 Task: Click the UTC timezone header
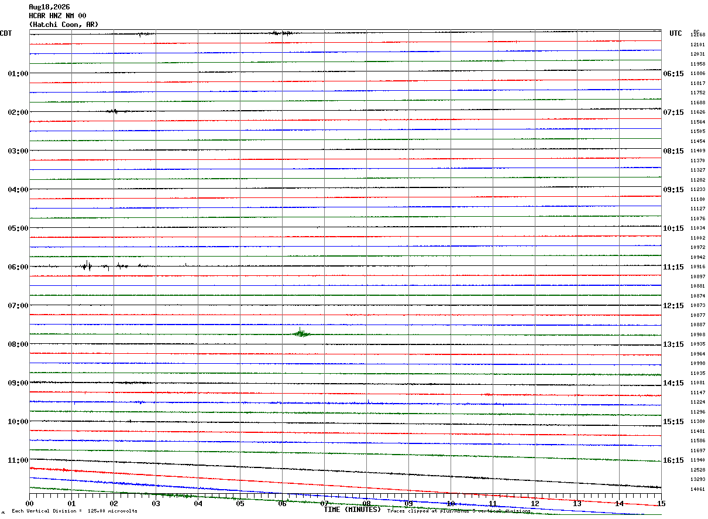(676, 33)
